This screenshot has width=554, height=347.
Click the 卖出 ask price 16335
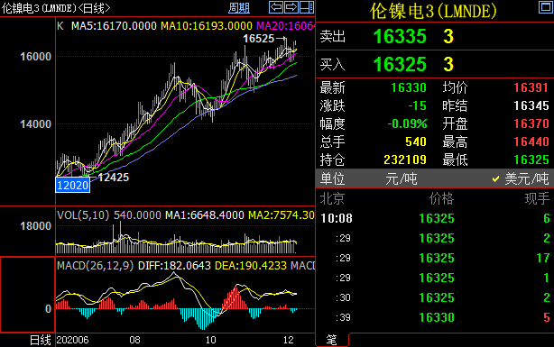tap(400, 36)
